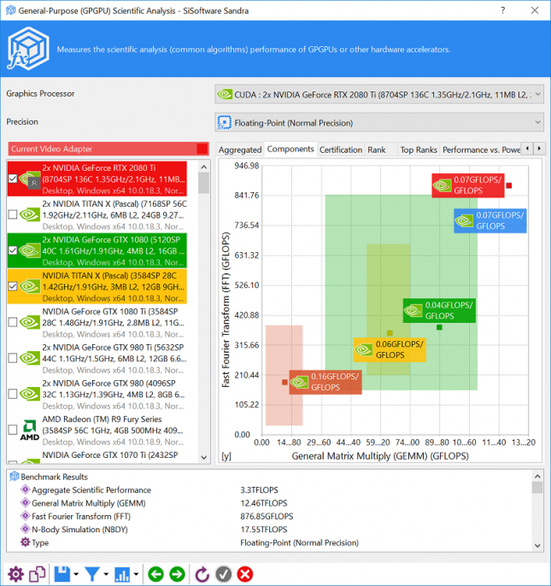Click the Current Video Adapter red swatch
Screen dimensions: 551x586
(x=202, y=149)
